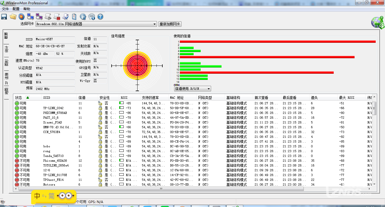The height and width of the screenshot is (207, 385).
Task: Click the red status icon for Netcore
Action: coord(17,184)
